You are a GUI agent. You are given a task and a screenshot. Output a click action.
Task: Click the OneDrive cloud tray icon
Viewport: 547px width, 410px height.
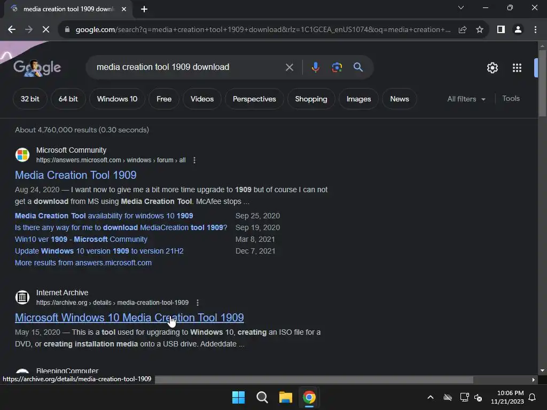448,397
